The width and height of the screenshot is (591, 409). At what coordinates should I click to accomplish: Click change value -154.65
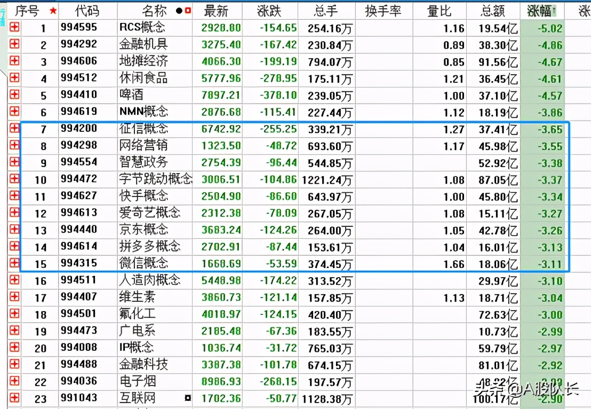pyautogui.click(x=278, y=28)
